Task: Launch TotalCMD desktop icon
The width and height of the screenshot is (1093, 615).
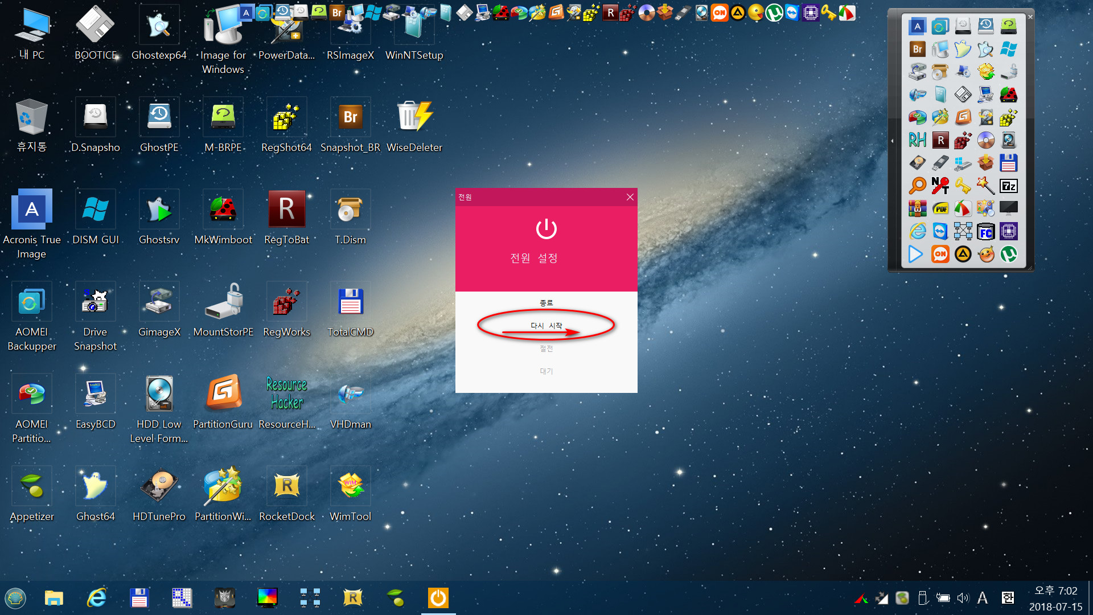Action: pyautogui.click(x=350, y=310)
